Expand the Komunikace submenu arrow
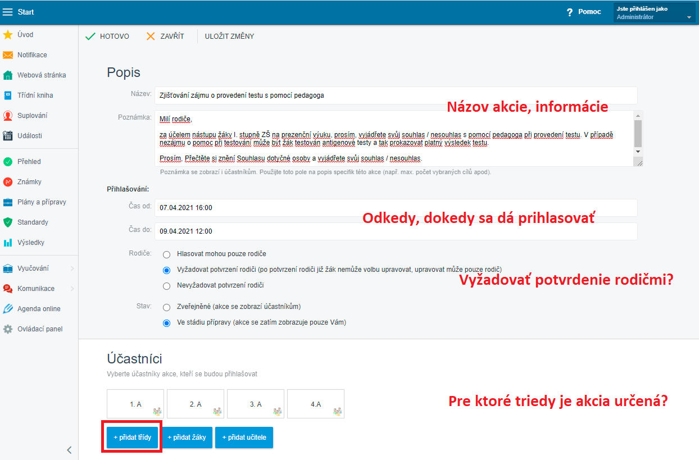Screen dimensions: 699x460 72,289
